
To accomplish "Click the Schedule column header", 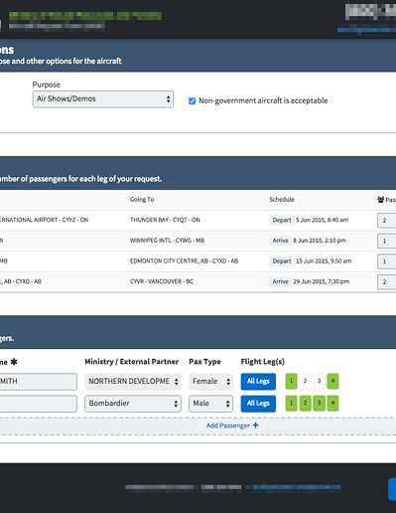I will (282, 200).
